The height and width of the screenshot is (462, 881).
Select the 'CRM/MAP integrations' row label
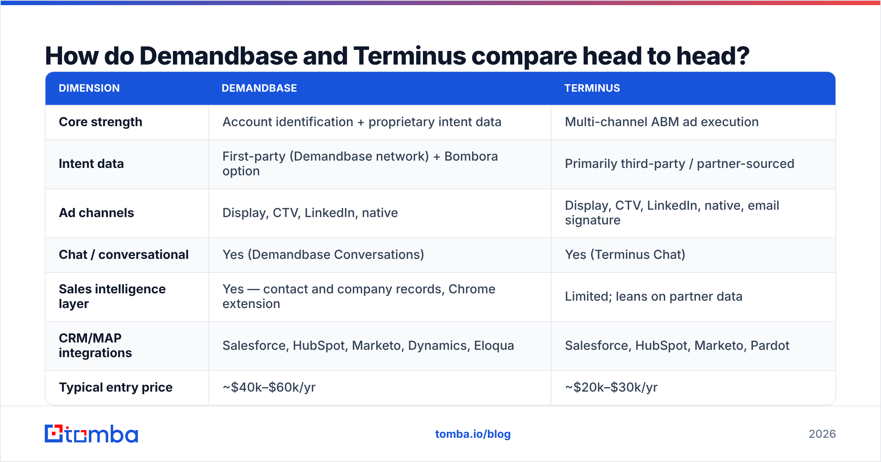pos(95,345)
